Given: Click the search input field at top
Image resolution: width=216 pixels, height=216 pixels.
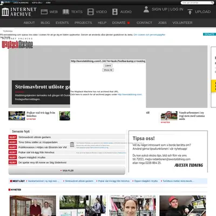Looking at the screenshot, I should pos(196,3).
